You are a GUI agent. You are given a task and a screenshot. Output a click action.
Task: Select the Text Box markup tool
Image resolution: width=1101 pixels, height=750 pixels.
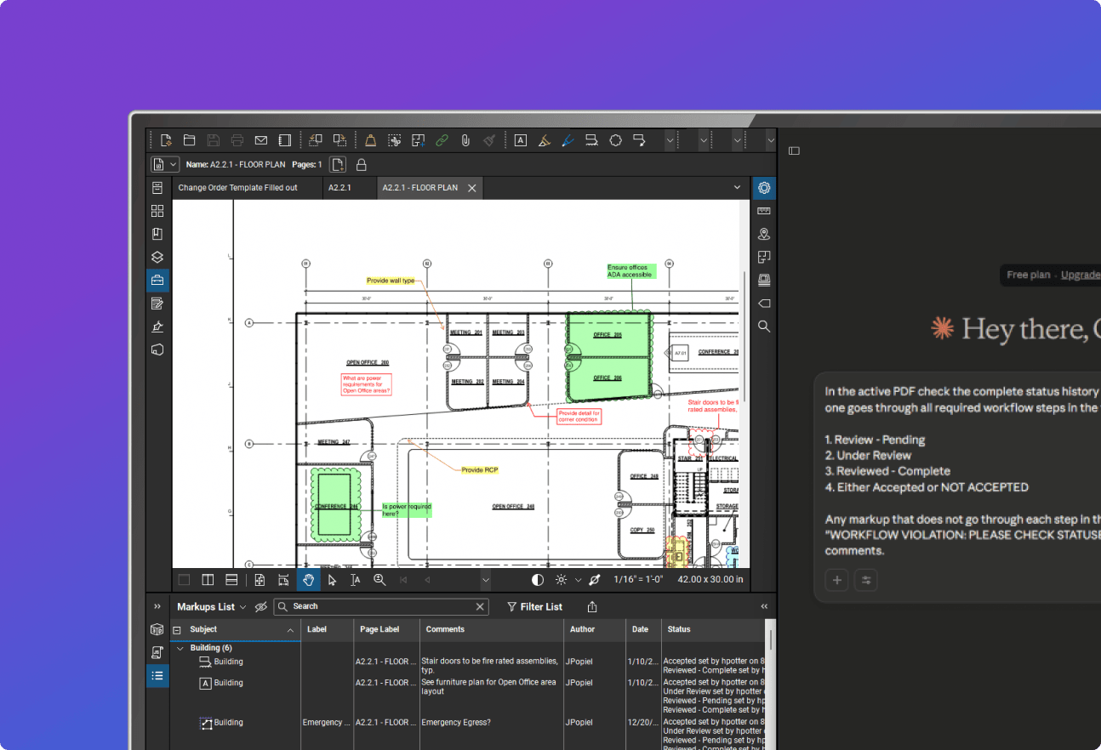coord(520,140)
